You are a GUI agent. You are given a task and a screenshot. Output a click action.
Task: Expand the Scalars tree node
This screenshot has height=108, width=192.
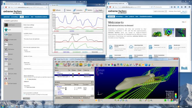pos(56,91)
